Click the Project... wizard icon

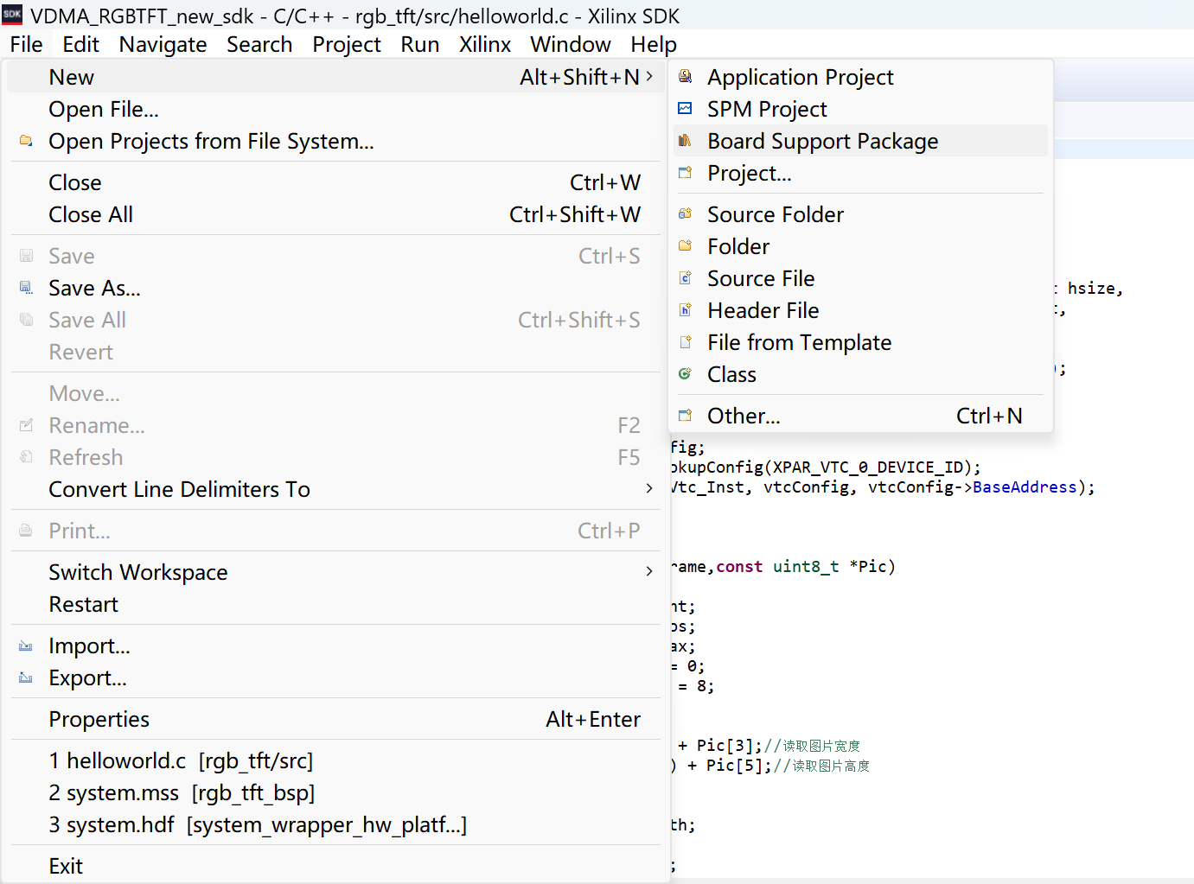(685, 173)
